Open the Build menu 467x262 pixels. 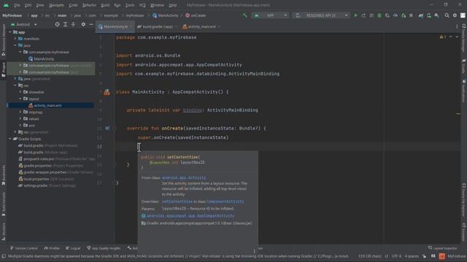click(105, 5)
